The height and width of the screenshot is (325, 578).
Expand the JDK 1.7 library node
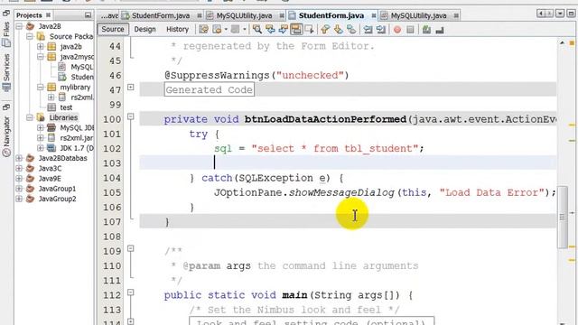(40, 148)
